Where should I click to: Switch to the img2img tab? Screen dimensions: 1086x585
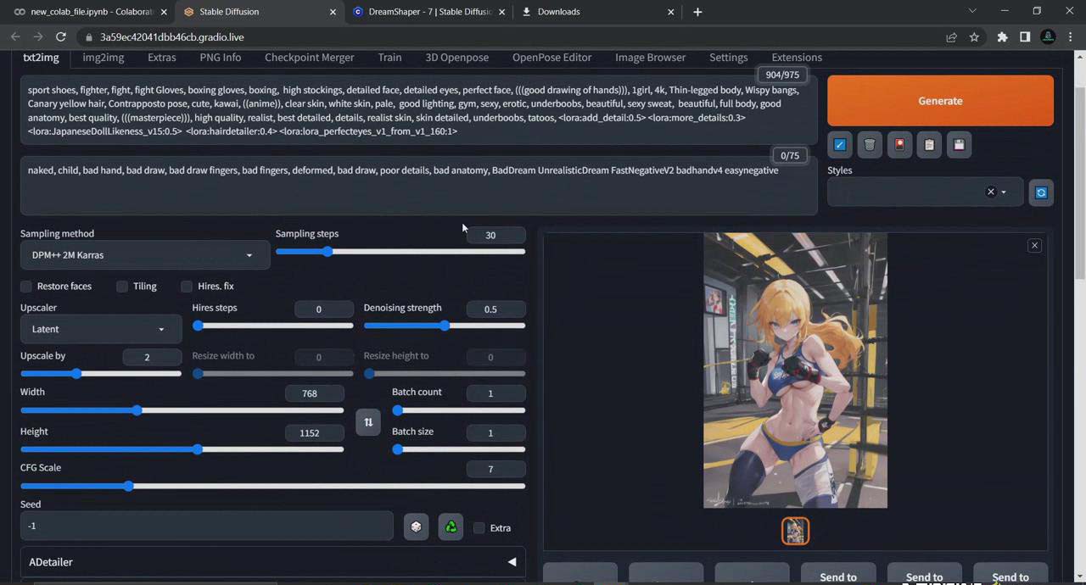tap(103, 57)
